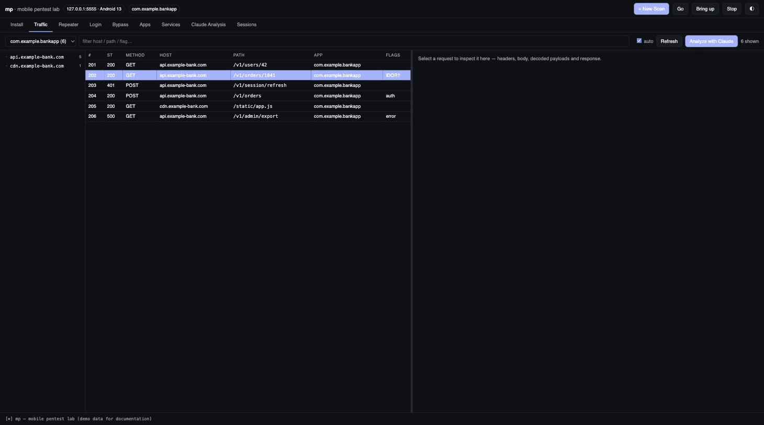Click the Go button

pos(680,9)
